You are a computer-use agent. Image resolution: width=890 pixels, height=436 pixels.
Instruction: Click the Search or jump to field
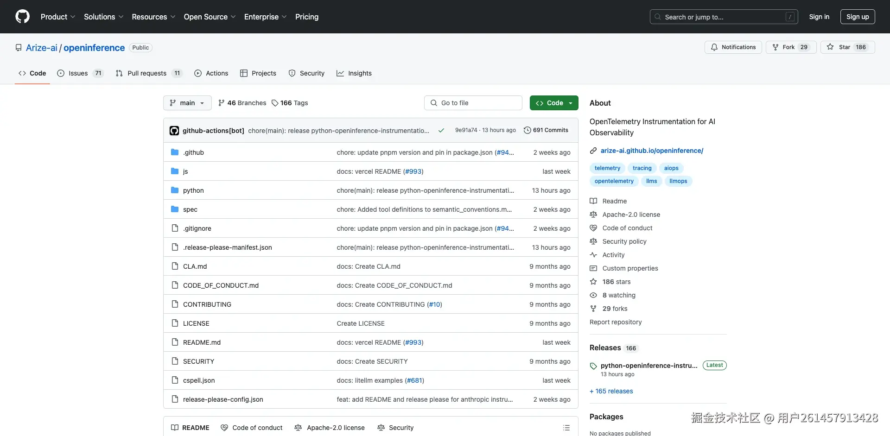[724, 17]
